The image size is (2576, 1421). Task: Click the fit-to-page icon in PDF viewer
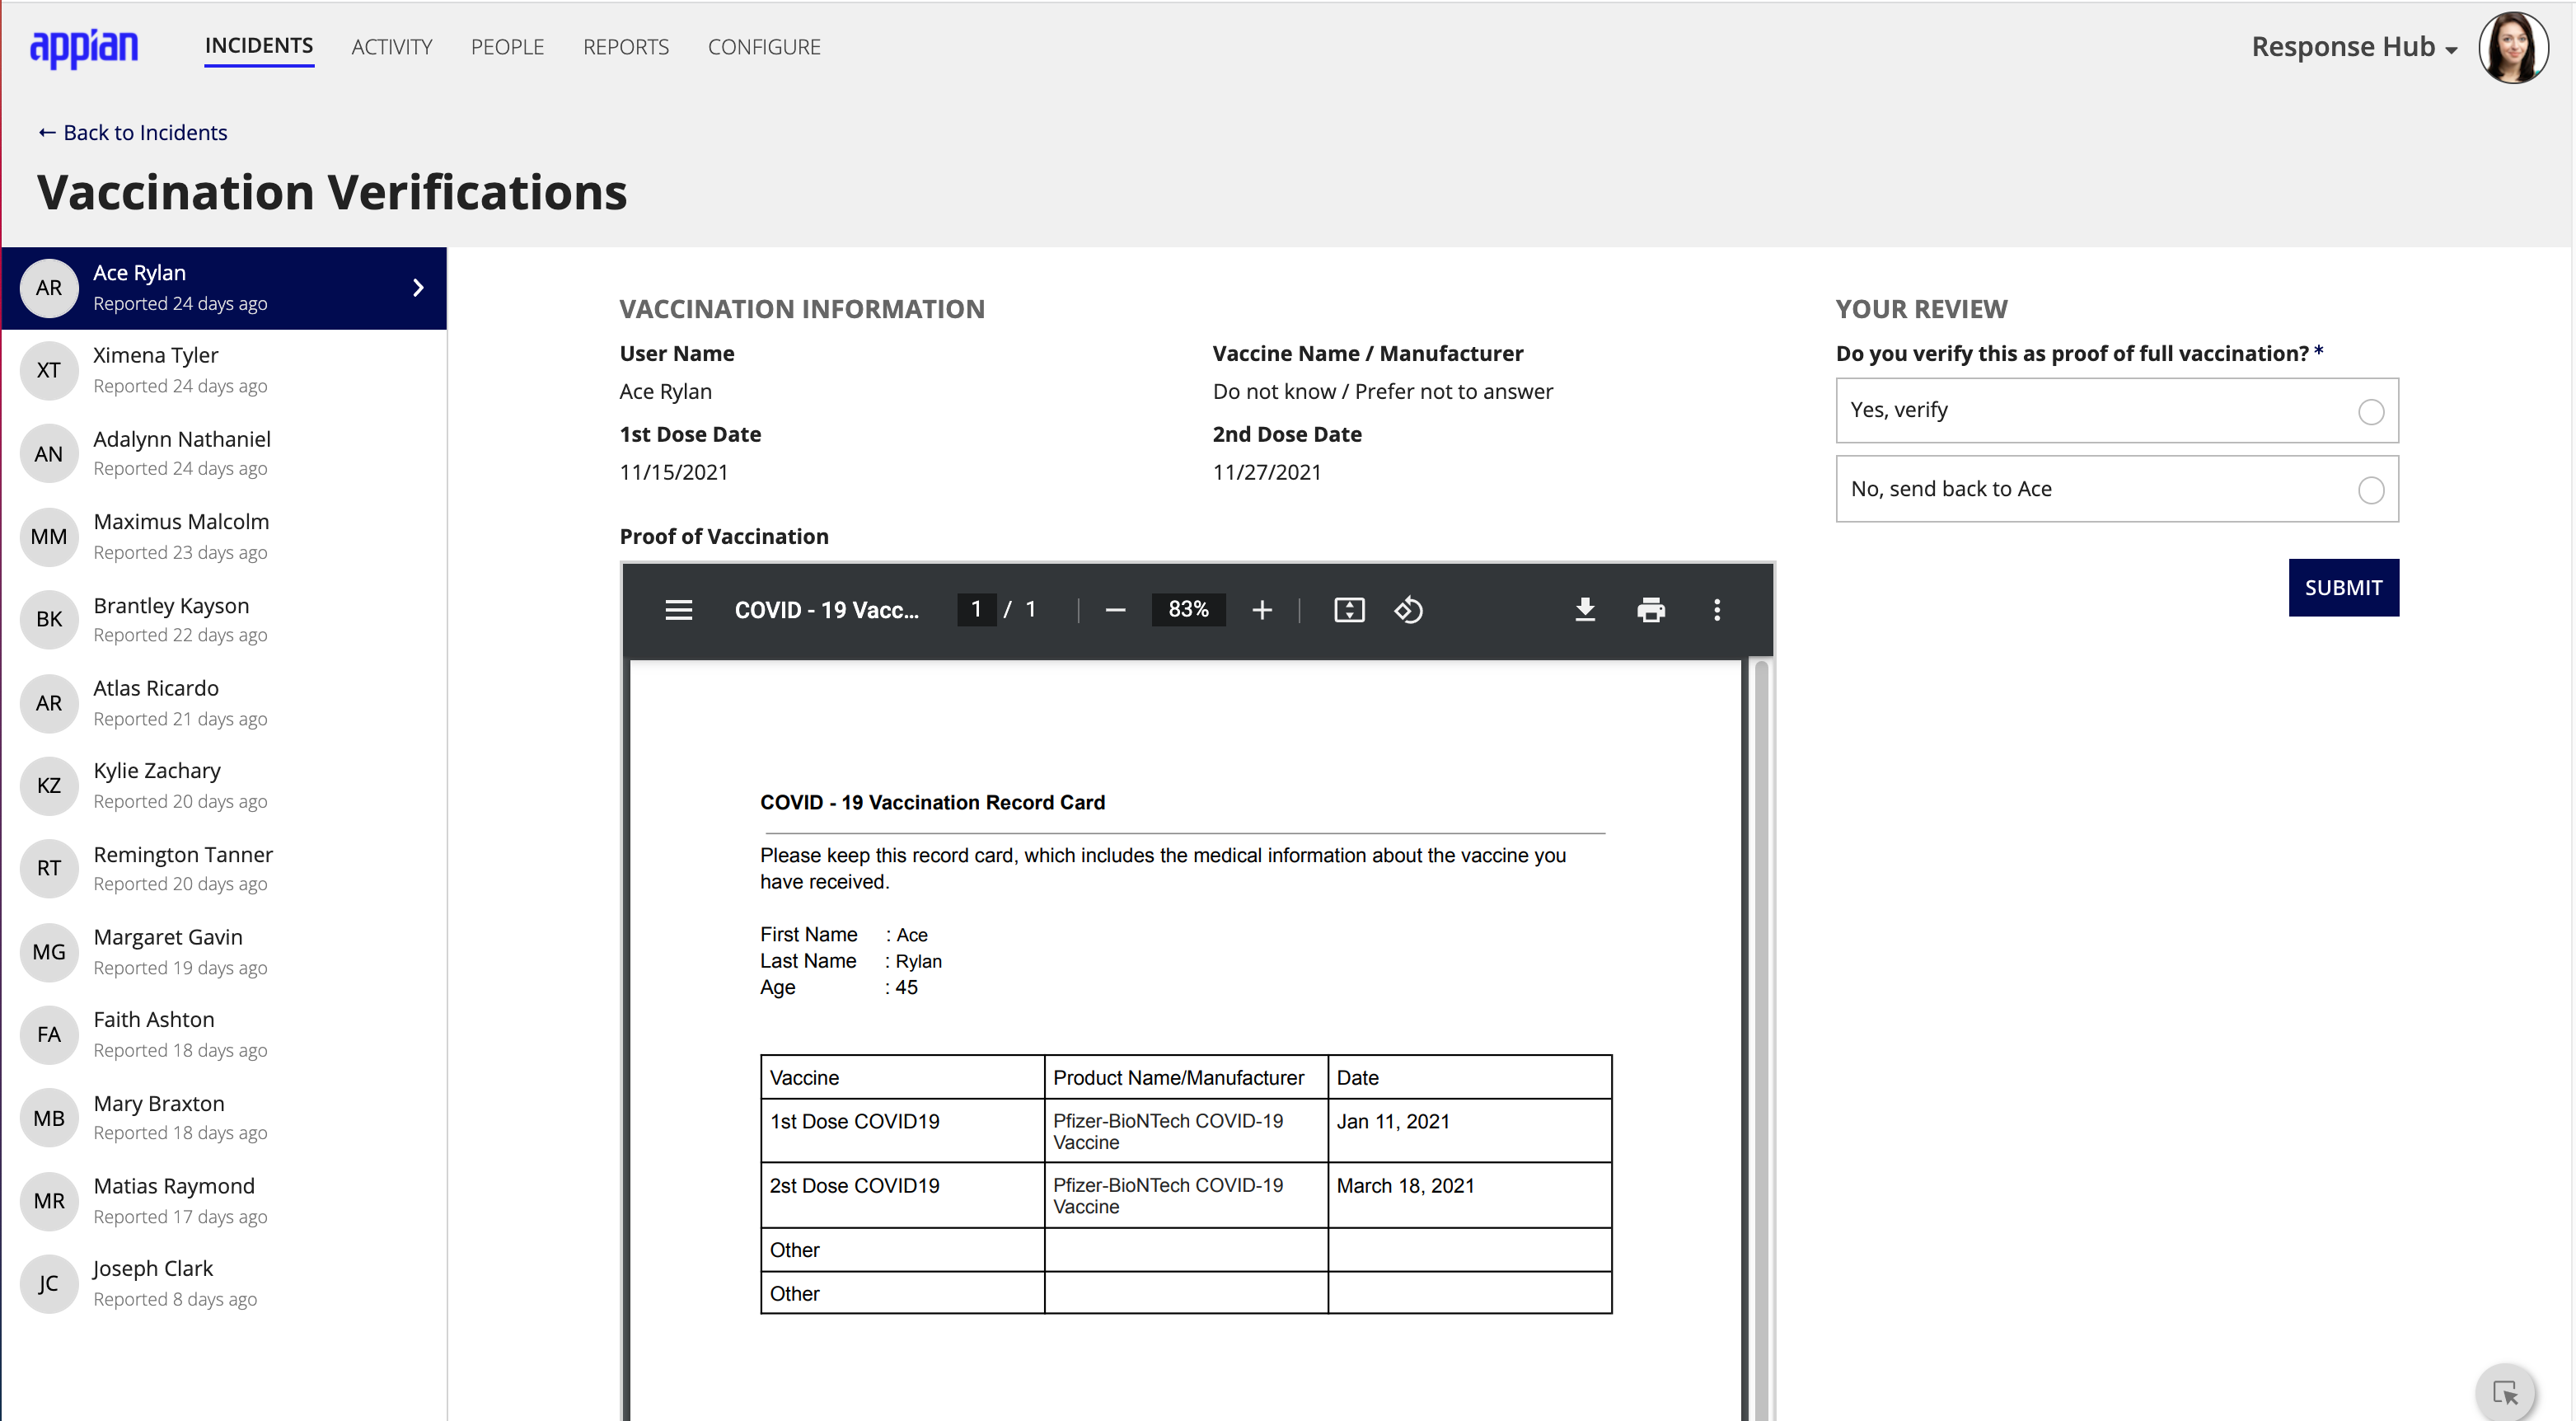1348,609
